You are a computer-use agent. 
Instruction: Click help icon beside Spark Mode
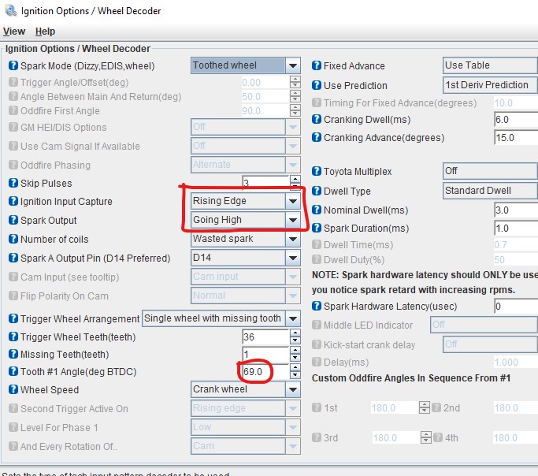(13, 66)
